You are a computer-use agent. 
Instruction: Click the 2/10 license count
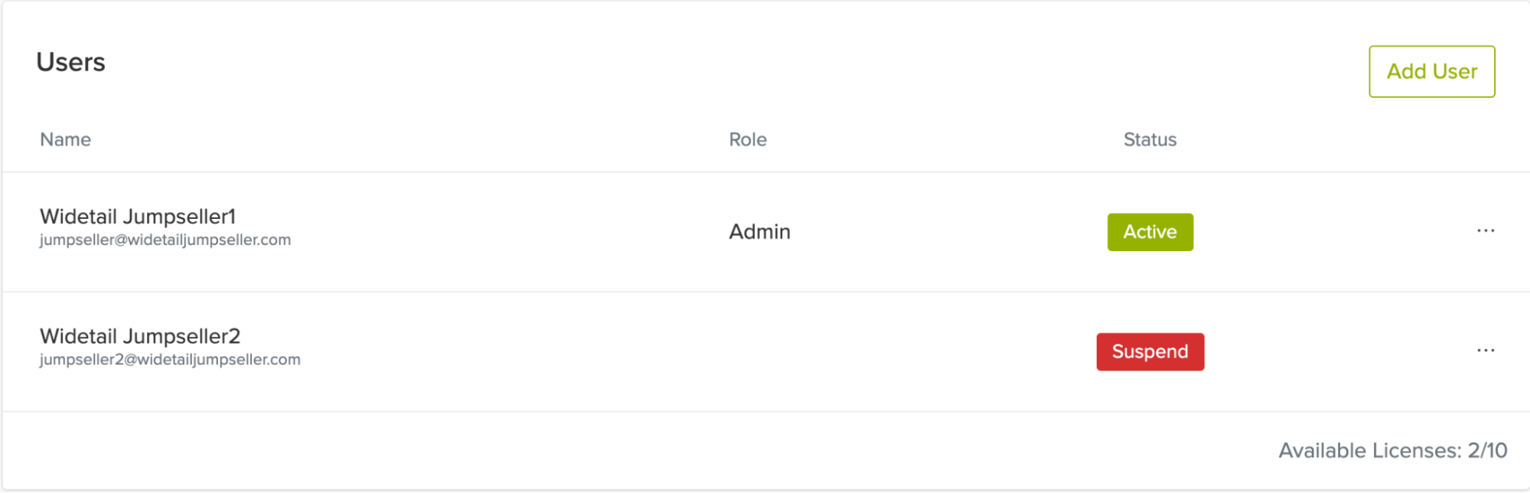coord(1487,450)
